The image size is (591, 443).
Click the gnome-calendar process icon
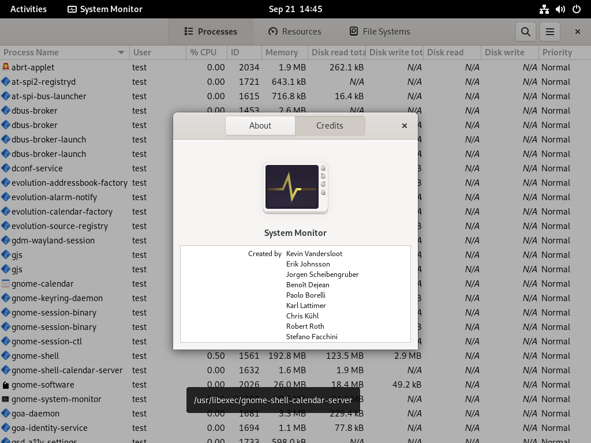(x=6, y=283)
